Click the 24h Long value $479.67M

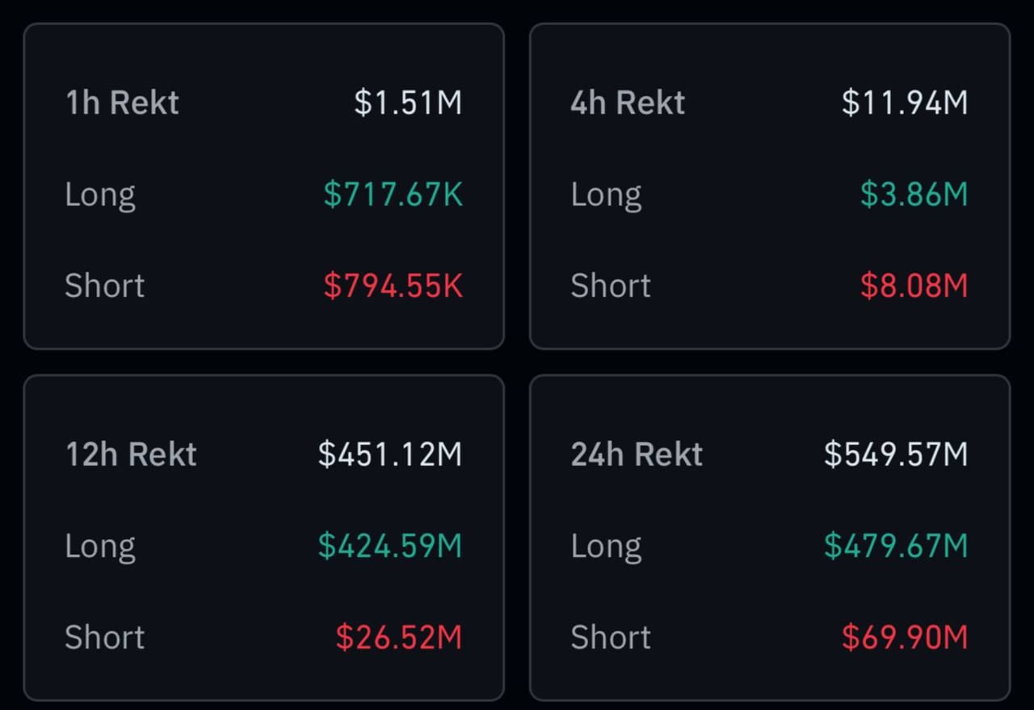[896, 545]
